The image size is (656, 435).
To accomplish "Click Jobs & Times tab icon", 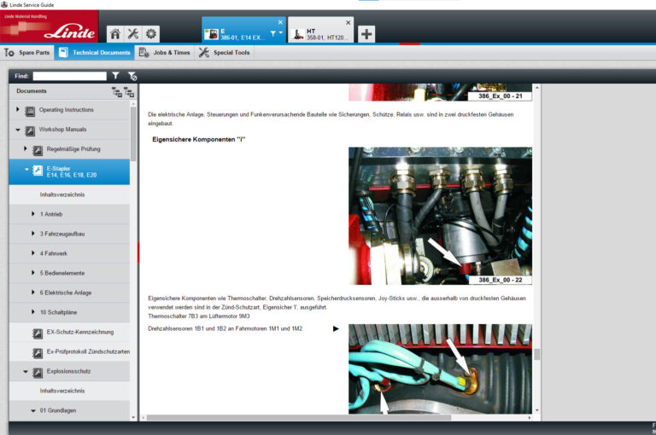I will pos(144,53).
